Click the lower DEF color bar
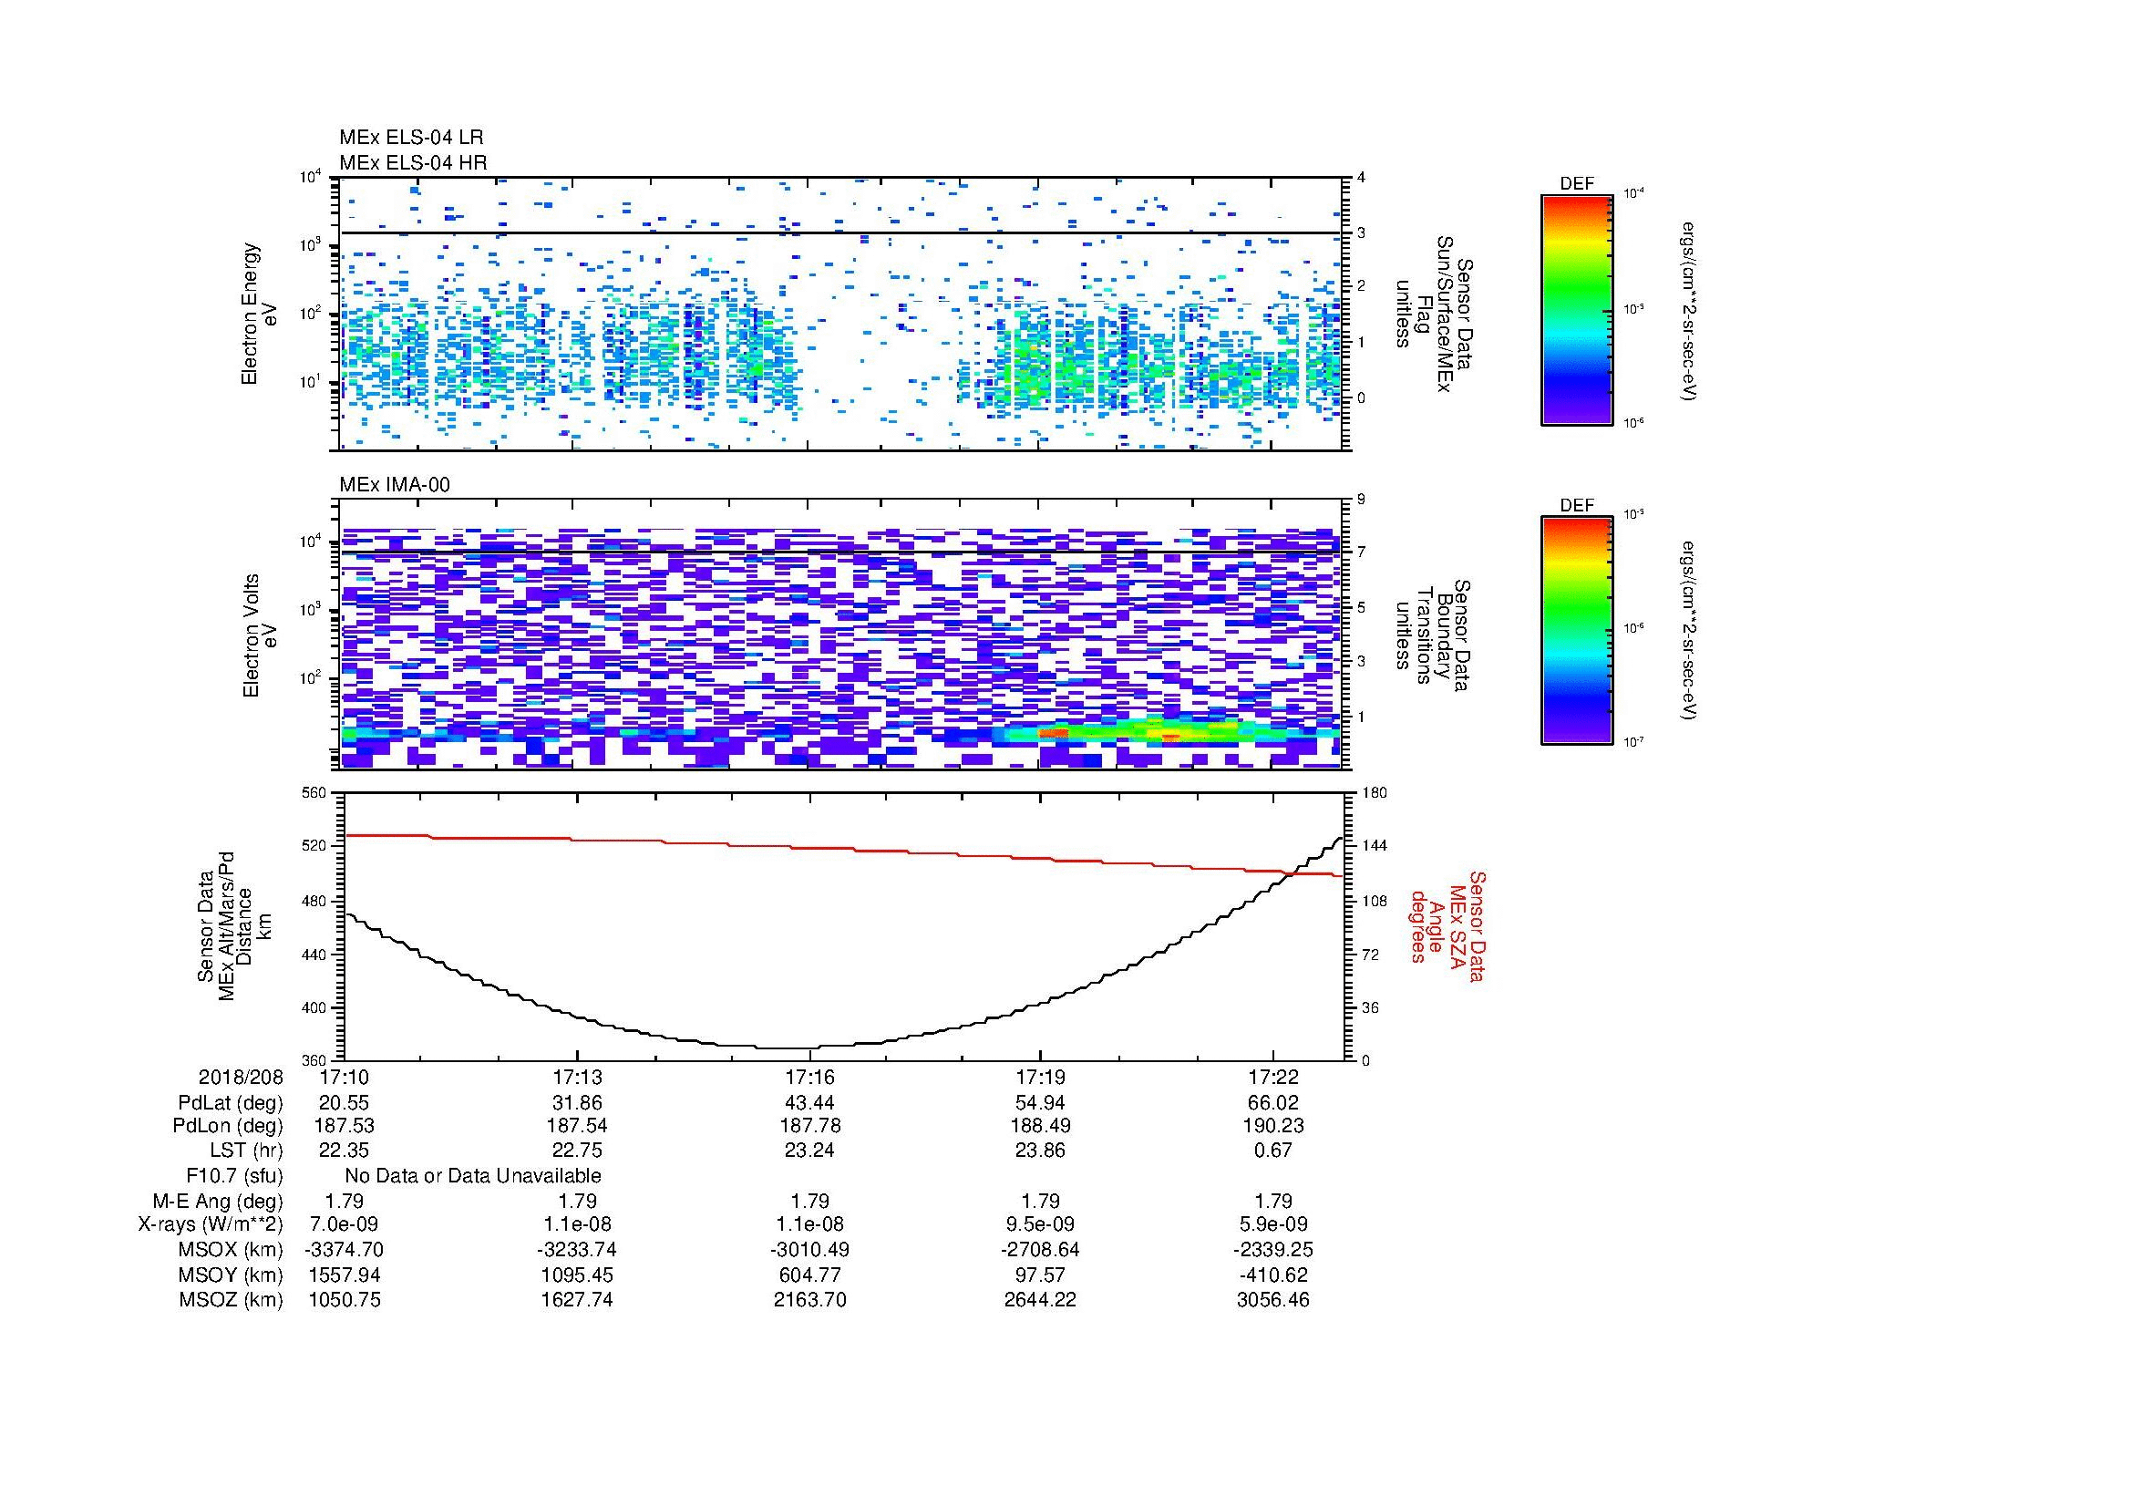 point(1577,631)
